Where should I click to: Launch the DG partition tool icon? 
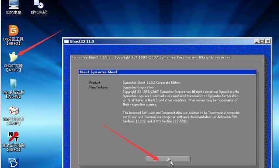pos(14,30)
